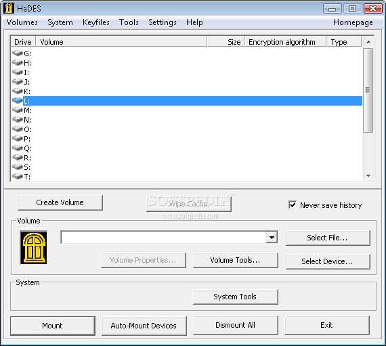This screenshot has width=386, height=346.
Task: Click the R: drive icon
Action: tap(18, 157)
